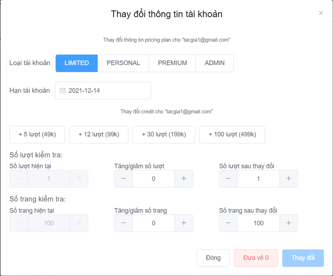Add the + 30 lượt (199k) package
The height and width of the screenshot is (276, 333).
point(164,135)
